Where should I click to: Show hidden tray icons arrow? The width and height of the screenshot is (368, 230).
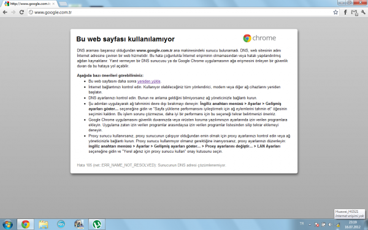coord(310,225)
